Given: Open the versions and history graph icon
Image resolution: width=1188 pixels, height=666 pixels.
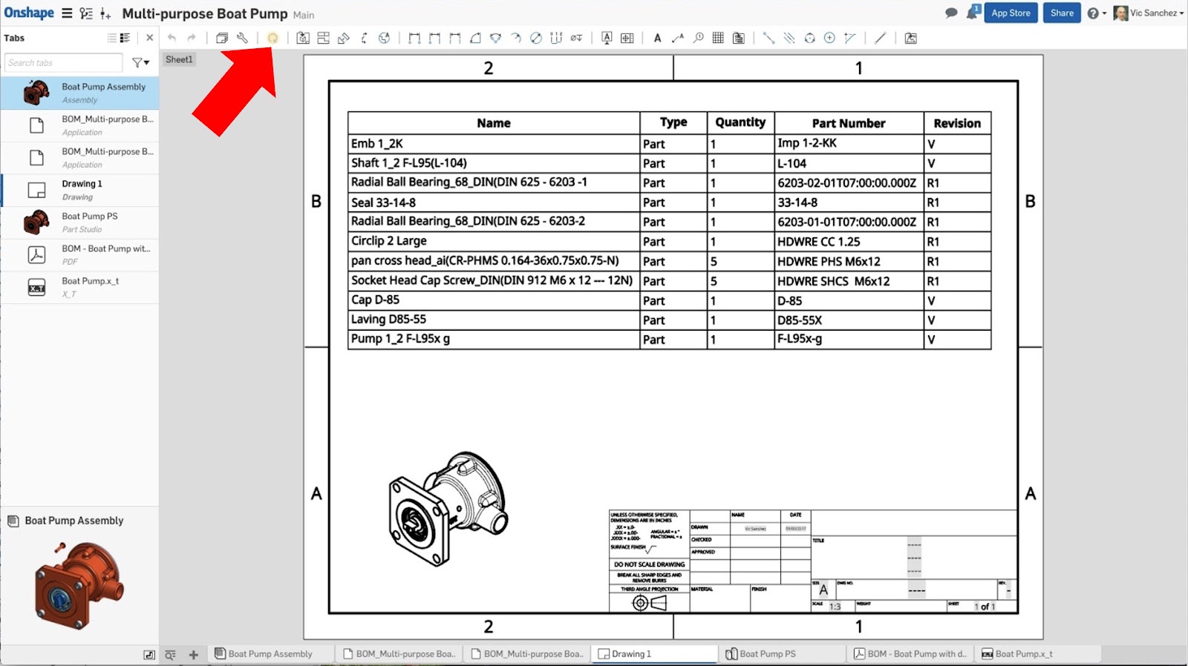Looking at the screenshot, I should tap(86, 13).
